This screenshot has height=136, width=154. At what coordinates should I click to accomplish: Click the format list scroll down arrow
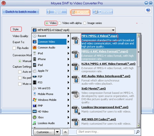pyautogui.click(x=139, y=126)
